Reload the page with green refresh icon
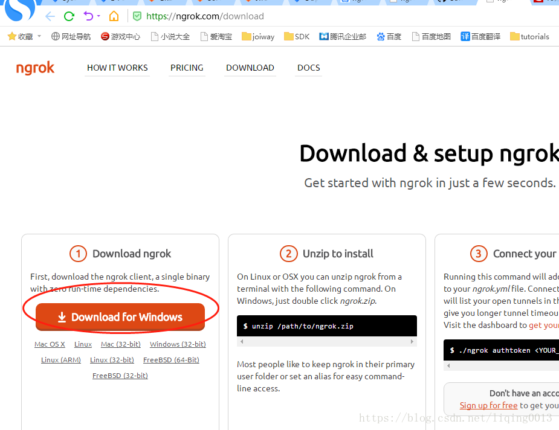Screen dimensions: 559x430 (x=69, y=16)
